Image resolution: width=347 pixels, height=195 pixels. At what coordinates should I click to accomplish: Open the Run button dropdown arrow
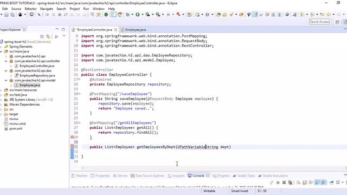(142, 15)
